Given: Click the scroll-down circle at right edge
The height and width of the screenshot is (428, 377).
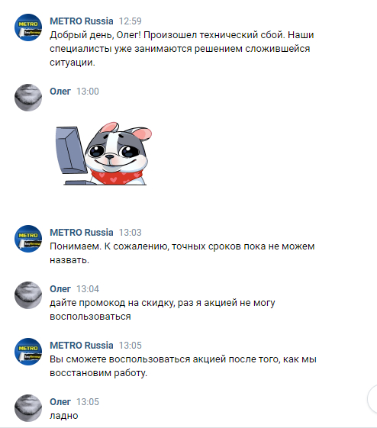Looking at the screenshot, I should point(372,399).
